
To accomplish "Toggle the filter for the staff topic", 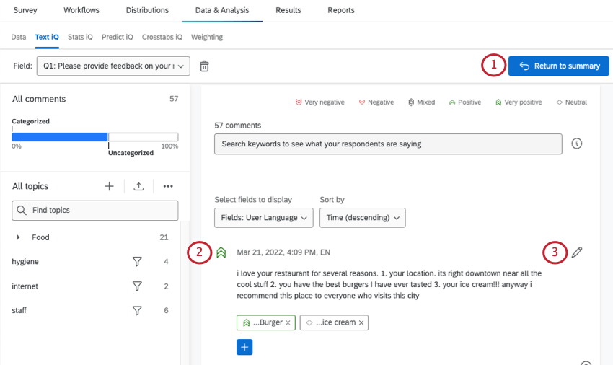I will pyautogui.click(x=137, y=311).
